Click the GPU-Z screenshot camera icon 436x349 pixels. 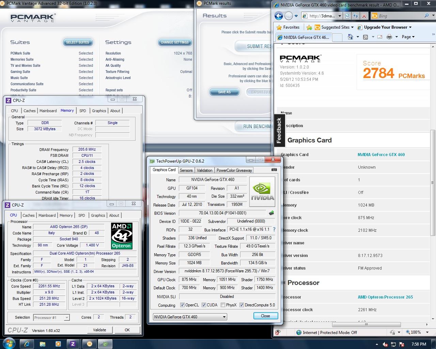[x=274, y=170]
